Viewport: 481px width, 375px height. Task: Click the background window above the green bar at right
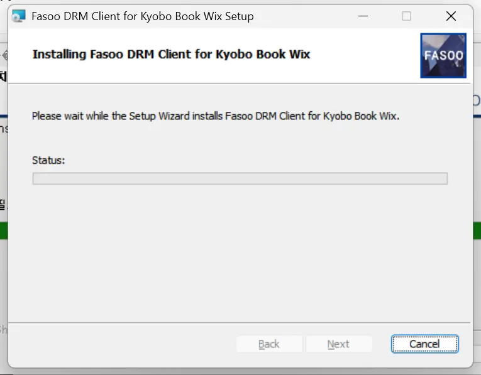point(477,157)
